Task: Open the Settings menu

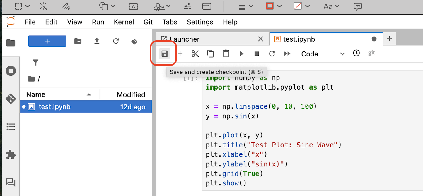Action: (200, 22)
